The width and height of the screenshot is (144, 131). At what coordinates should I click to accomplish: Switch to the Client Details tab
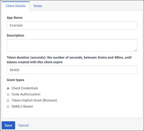pyautogui.click(x=16, y=6)
